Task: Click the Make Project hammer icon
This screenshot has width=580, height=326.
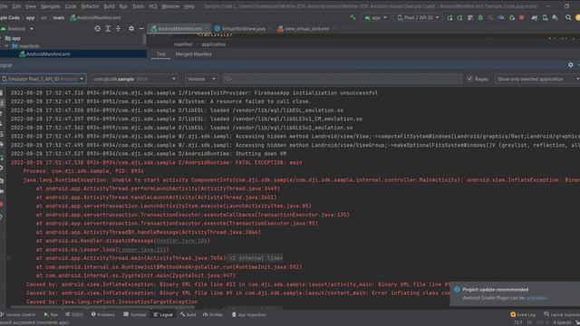Action: (x=353, y=17)
